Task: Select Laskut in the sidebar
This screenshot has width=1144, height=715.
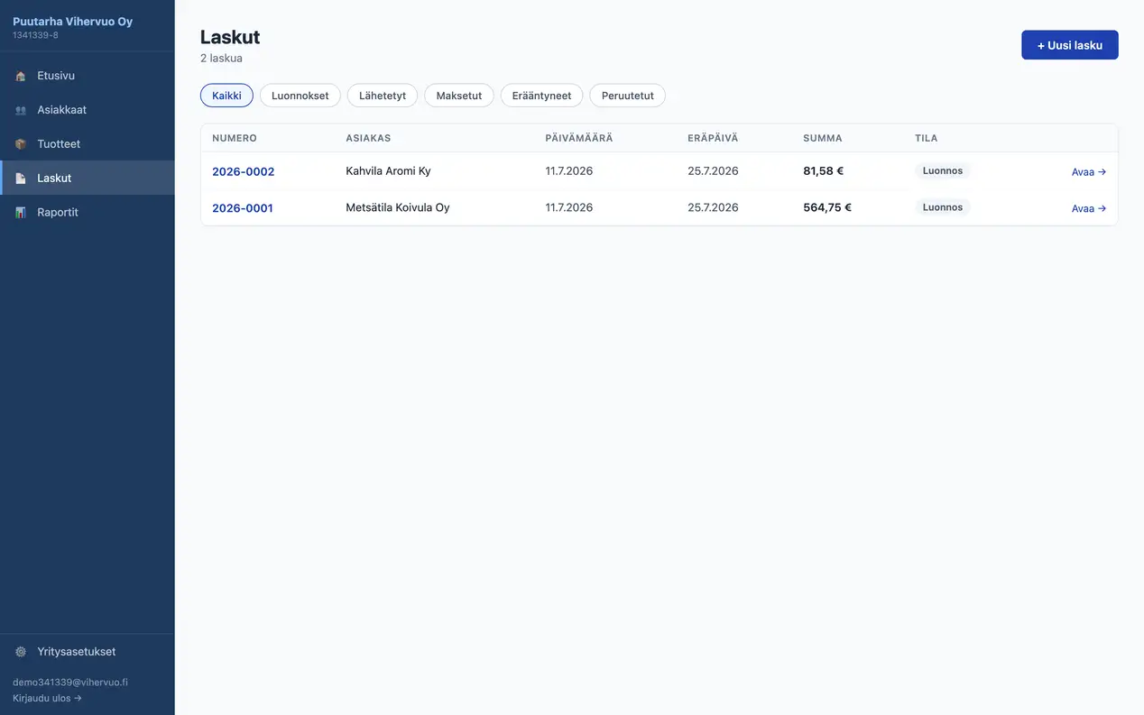Action: point(88,179)
